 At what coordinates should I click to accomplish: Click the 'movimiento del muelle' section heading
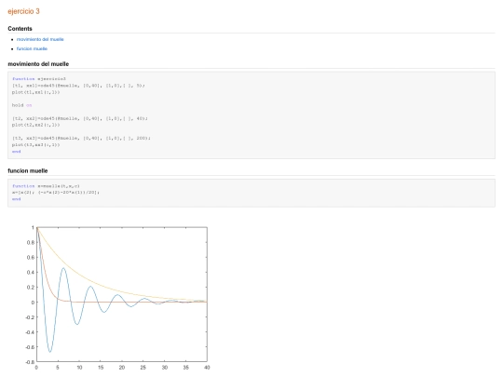click(38, 64)
